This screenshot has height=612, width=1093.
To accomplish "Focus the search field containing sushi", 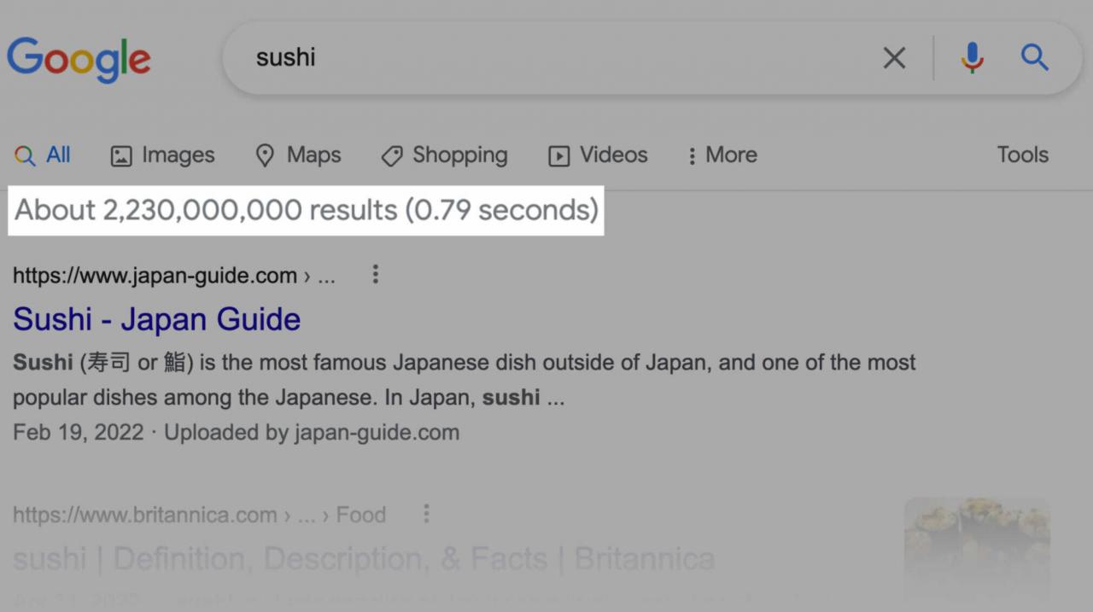I will (x=555, y=58).
